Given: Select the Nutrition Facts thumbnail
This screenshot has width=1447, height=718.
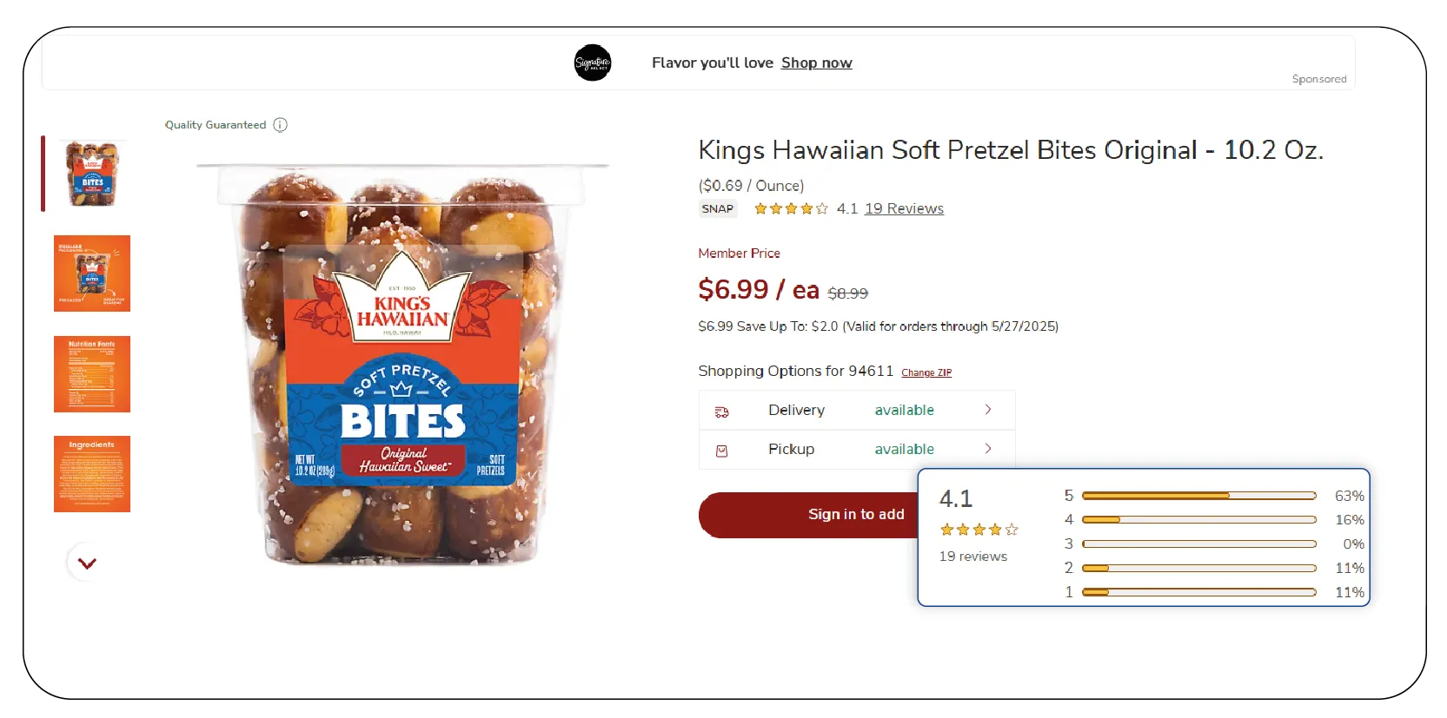Looking at the screenshot, I should (x=92, y=374).
